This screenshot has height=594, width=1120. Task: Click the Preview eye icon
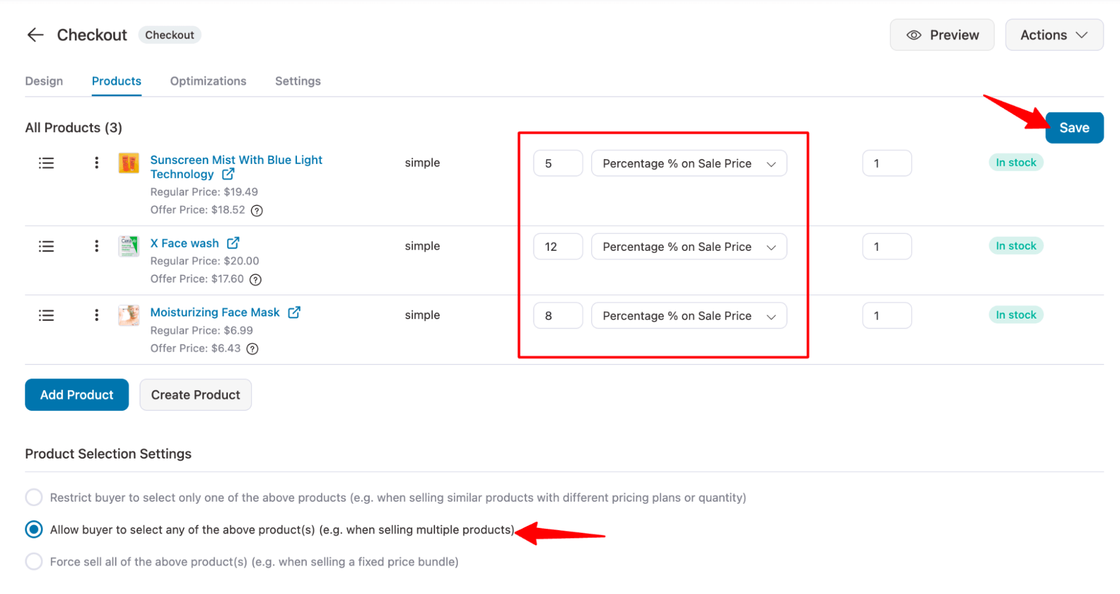913,35
